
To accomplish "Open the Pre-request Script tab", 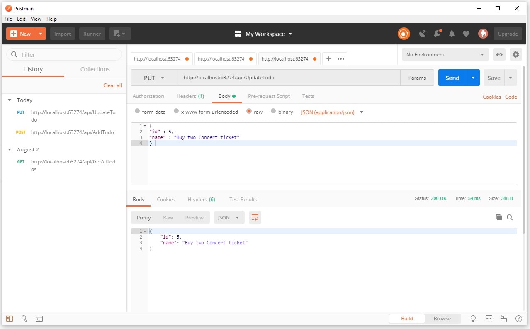I will [x=269, y=96].
